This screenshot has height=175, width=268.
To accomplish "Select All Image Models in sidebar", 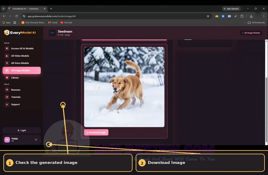I will click(21, 71).
